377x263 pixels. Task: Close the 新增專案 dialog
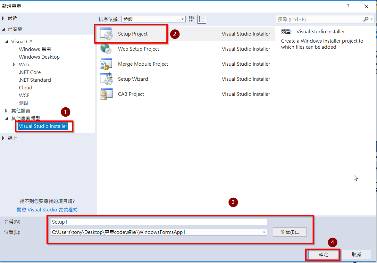click(366, 6)
